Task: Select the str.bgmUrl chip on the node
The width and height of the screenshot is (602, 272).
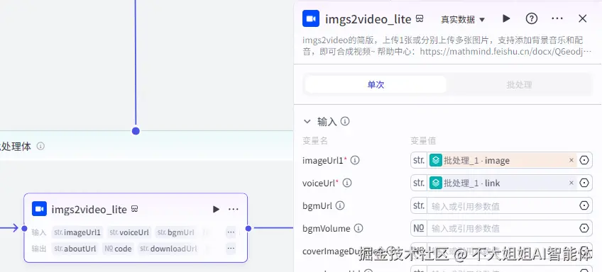Action: pyautogui.click(x=175, y=232)
